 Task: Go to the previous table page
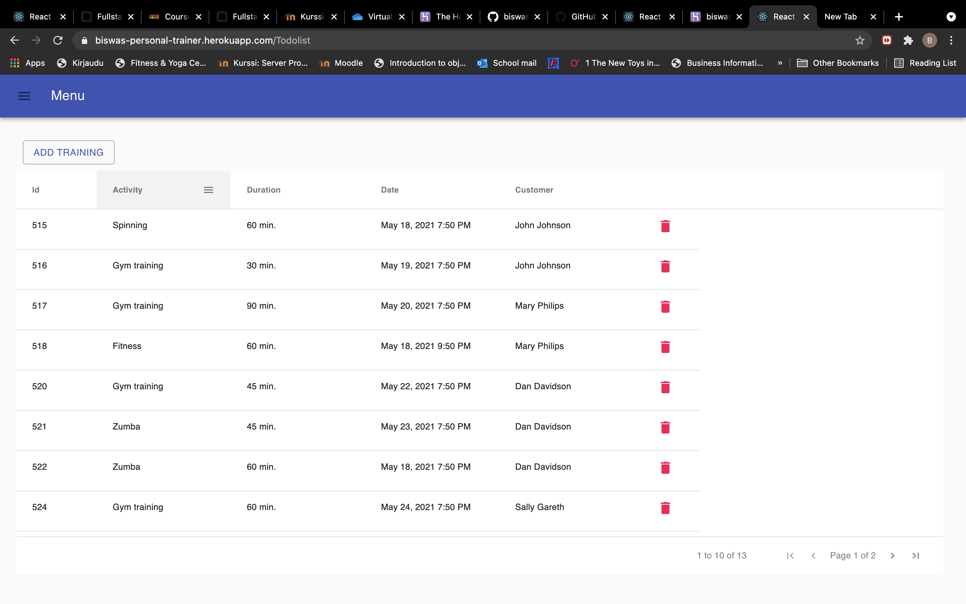[x=813, y=556]
